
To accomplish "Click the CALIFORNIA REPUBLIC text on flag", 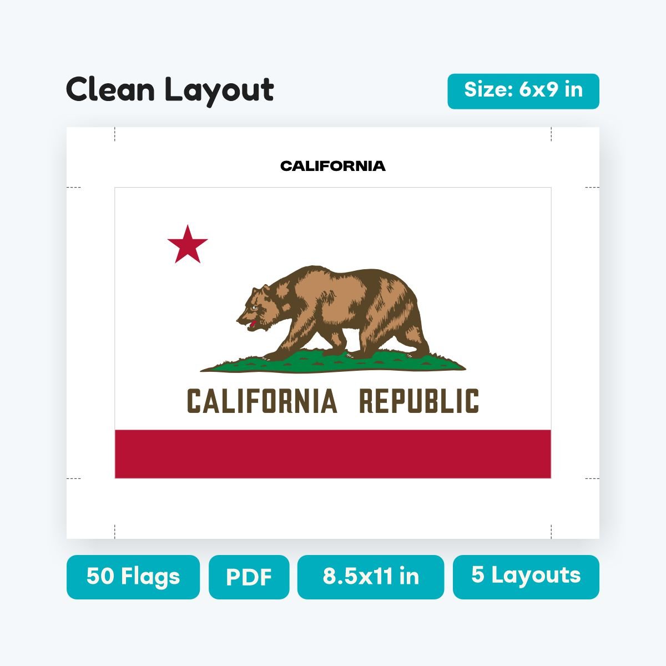I will 333,401.
